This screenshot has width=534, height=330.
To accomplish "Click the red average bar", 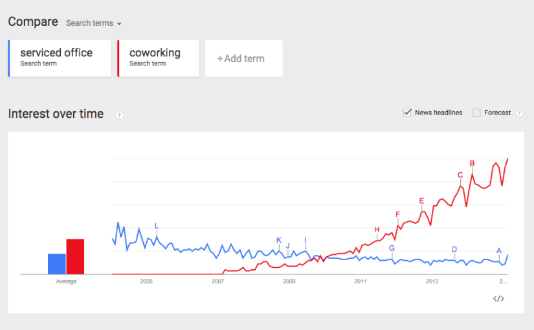I will click(x=75, y=256).
